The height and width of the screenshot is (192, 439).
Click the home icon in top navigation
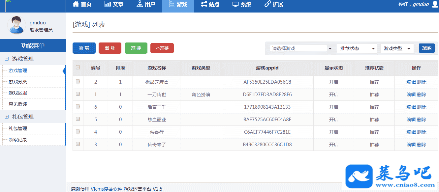(x=76, y=4)
